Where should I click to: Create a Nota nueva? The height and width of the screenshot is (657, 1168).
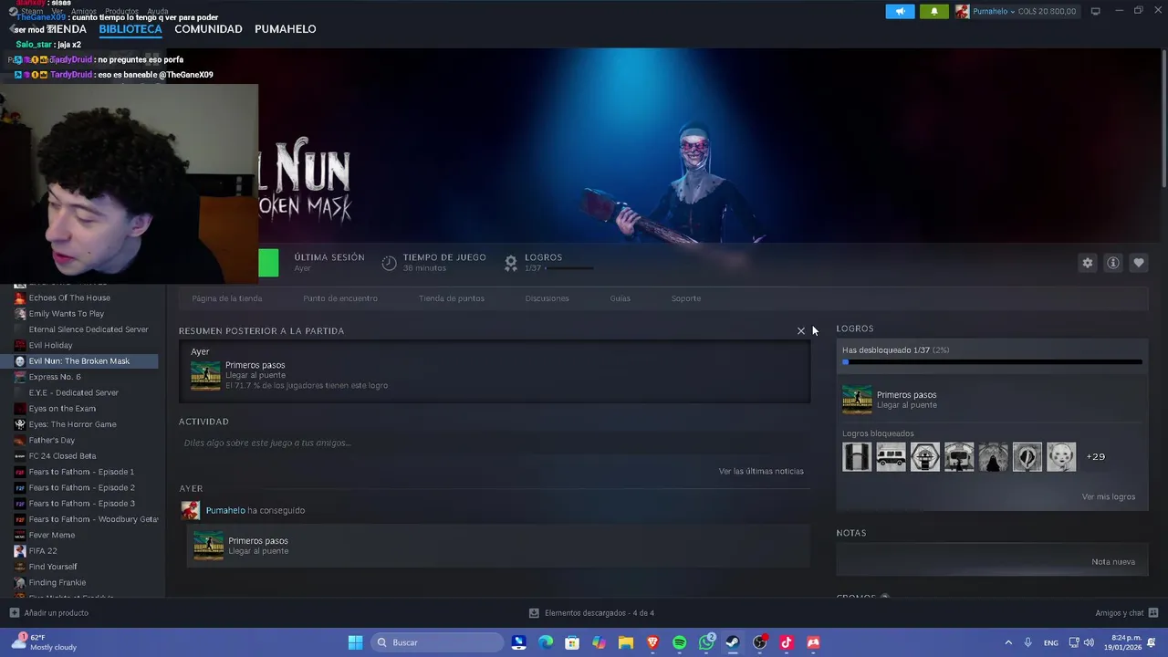point(1113,561)
